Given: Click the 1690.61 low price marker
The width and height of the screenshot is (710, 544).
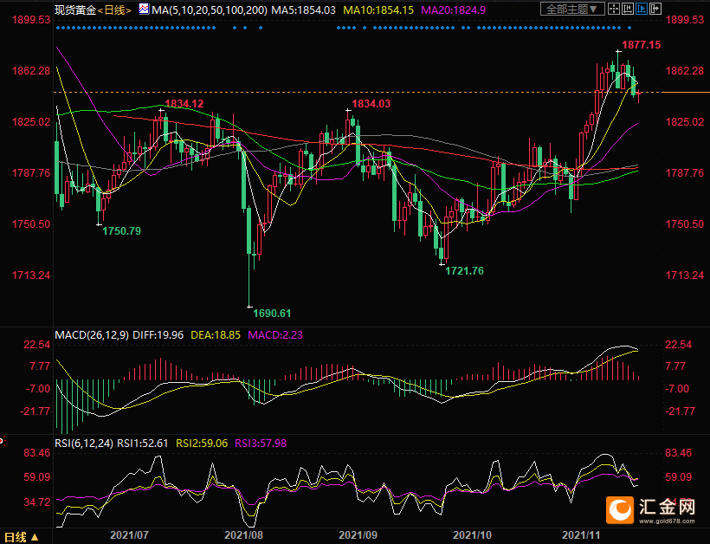Looking at the screenshot, I should (x=270, y=313).
